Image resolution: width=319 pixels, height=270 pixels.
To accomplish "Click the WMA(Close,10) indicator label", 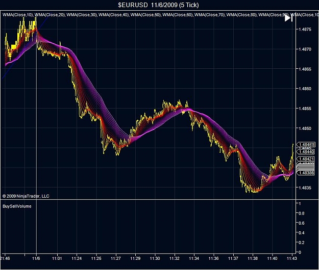I will coord(17,15).
